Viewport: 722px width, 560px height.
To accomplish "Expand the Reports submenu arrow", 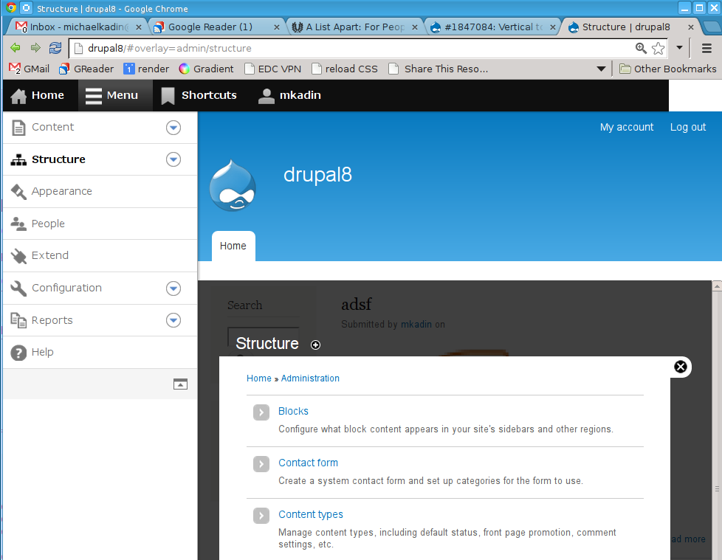I will 173,320.
